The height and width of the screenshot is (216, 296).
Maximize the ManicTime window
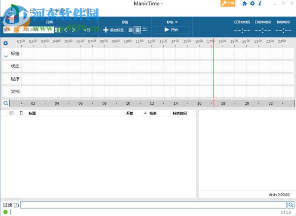pyautogui.click(x=283, y=3)
